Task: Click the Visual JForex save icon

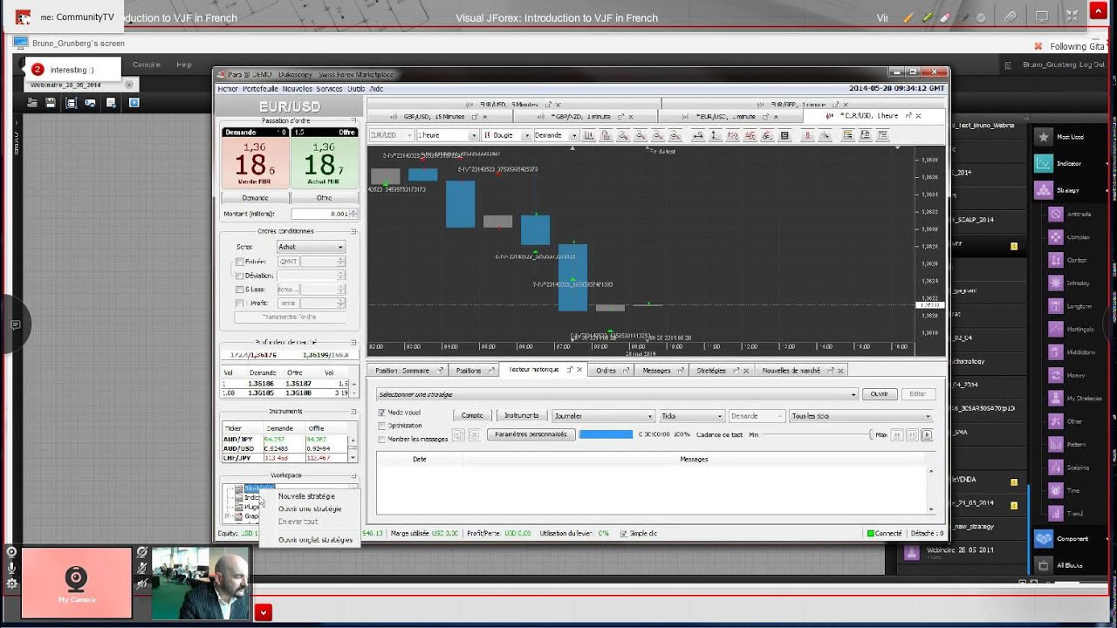Action: 51,103
